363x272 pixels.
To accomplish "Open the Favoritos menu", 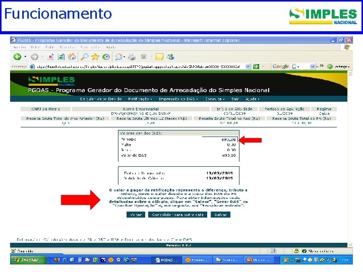I will [67, 47].
